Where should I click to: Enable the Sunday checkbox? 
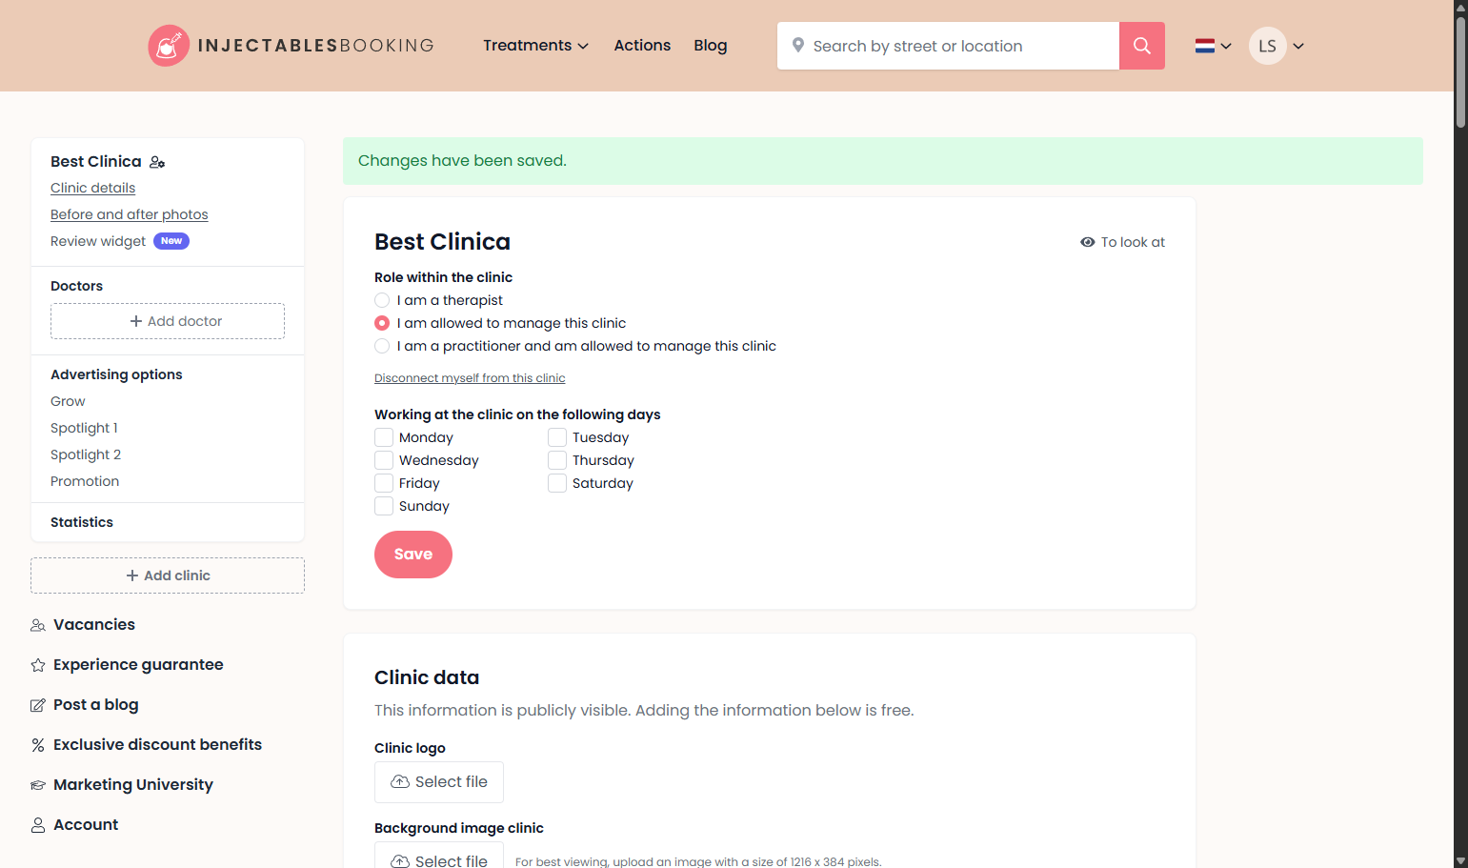[x=384, y=506]
